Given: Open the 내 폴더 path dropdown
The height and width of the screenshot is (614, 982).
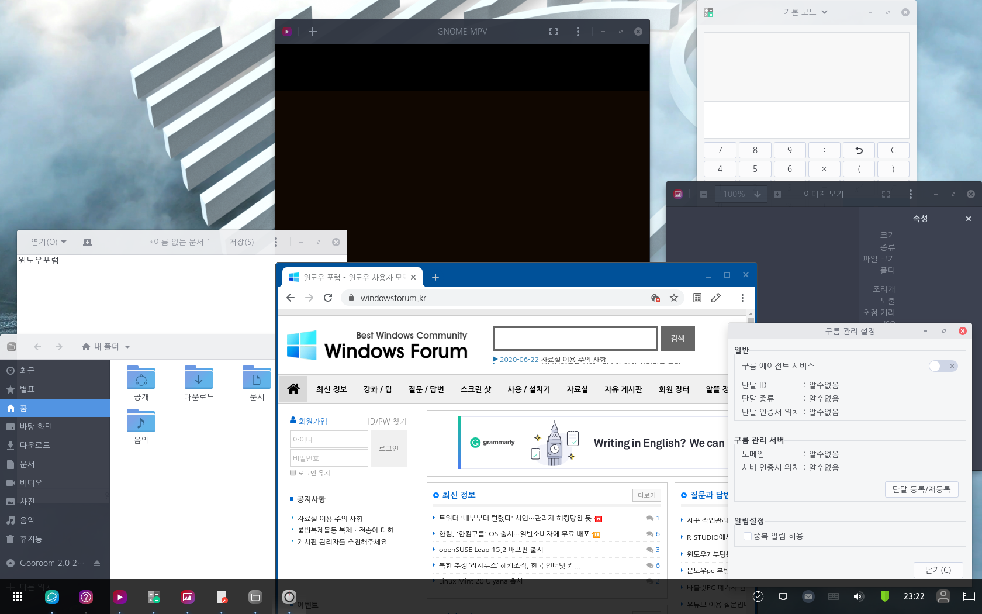Looking at the screenshot, I should tap(106, 347).
